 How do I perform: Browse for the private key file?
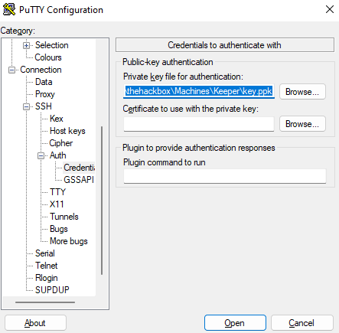point(302,92)
